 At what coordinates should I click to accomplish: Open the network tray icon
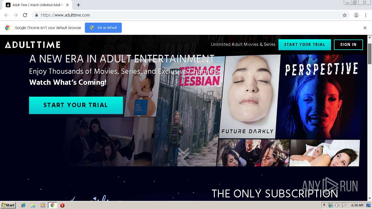coord(330,205)
